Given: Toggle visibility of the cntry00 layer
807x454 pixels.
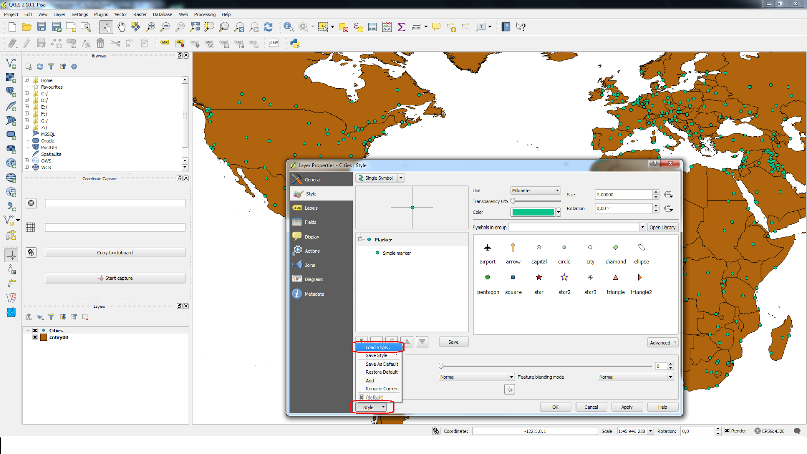Looking at the screenshot, I should pyautogui.click(x=34, y=337).
